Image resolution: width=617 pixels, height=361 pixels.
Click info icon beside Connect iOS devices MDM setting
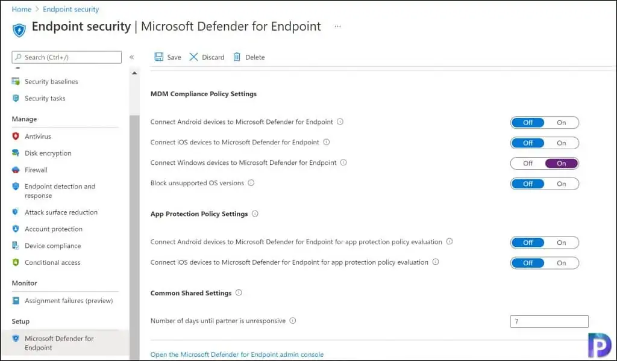coord(326,142)
